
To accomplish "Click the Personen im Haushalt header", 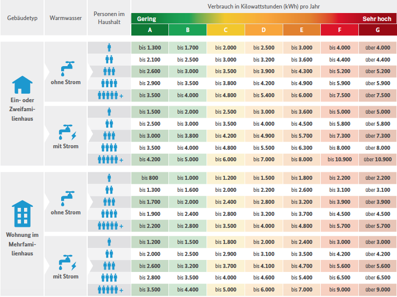I will pos(109,18).
